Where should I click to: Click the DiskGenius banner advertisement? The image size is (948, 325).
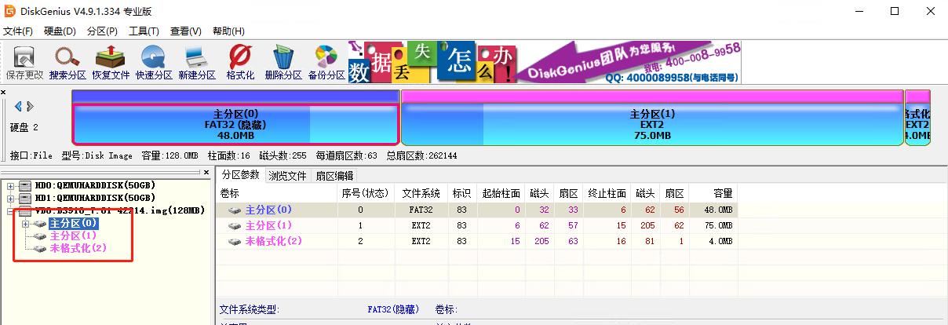click(x=545, y=63)
